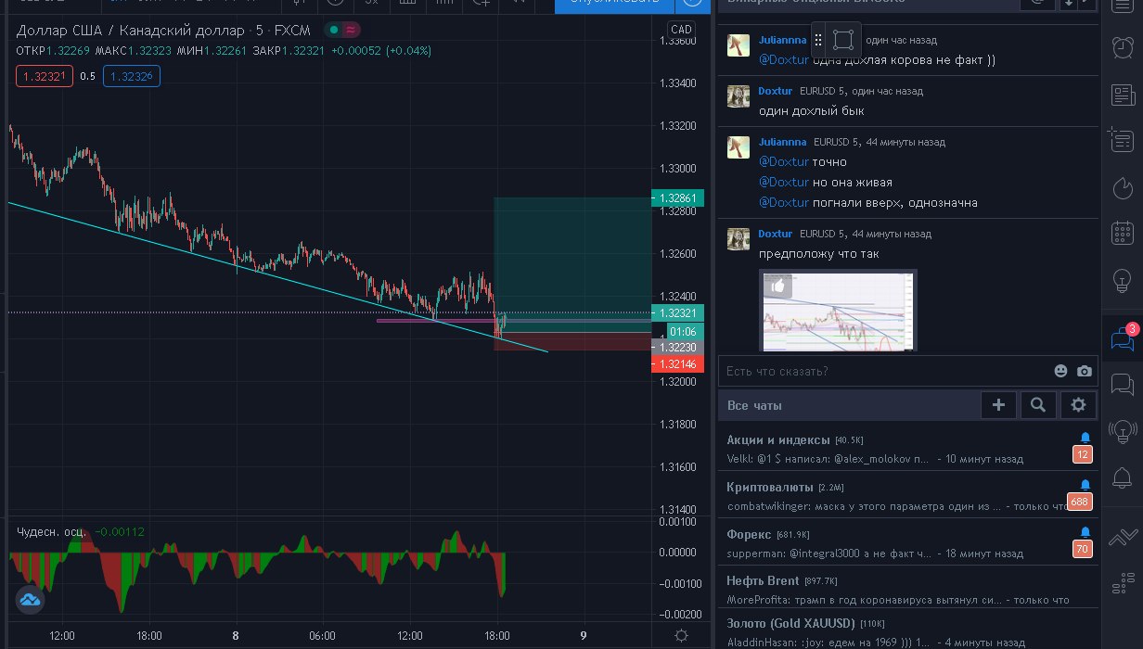Click @Doxtur mention in погнали вверх message
1143x649 pixels.
pyautogui.click(x=784, y=202)
